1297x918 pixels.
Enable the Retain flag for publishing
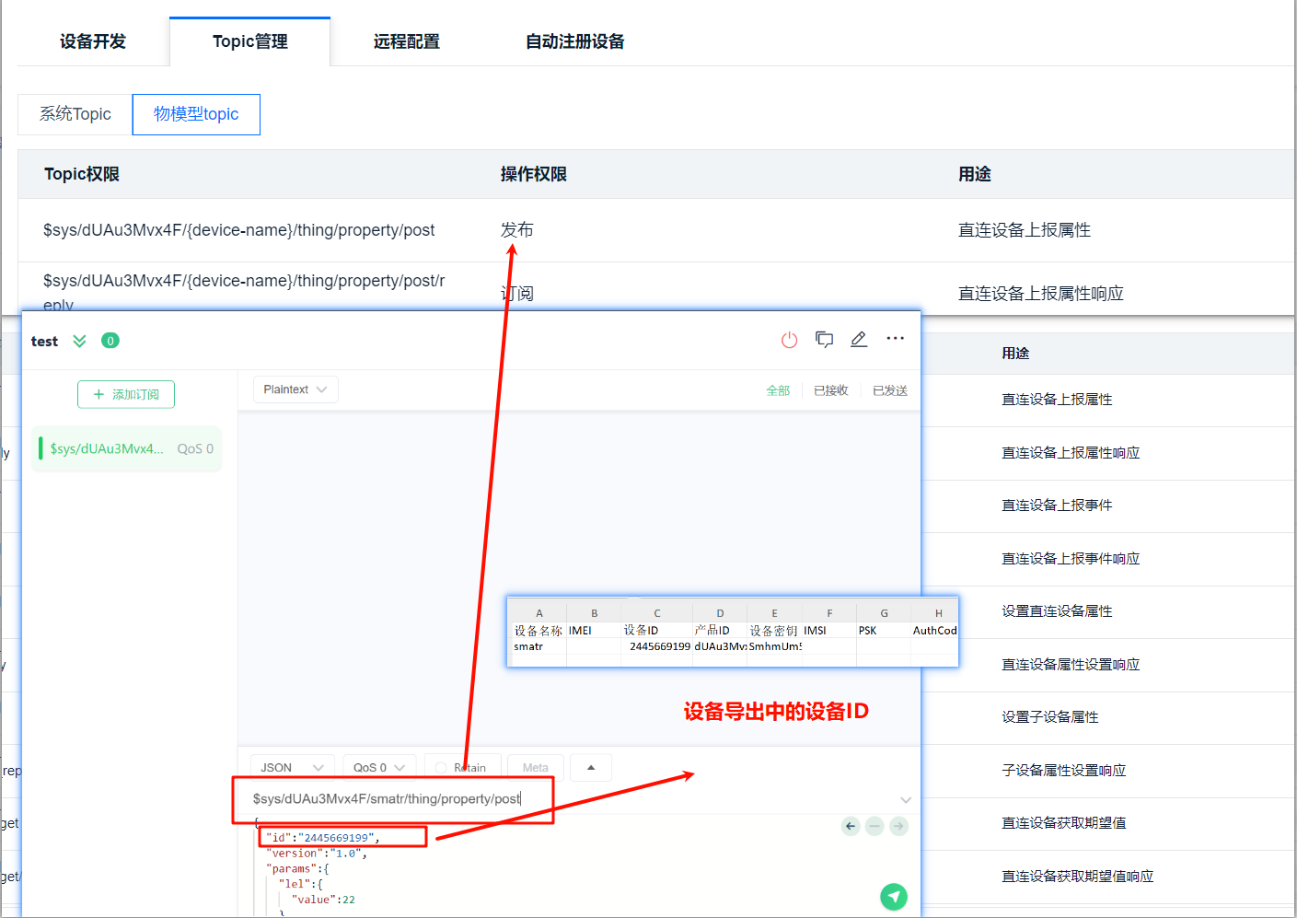point(441,767)
